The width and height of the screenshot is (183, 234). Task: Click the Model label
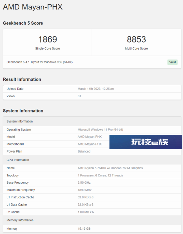tap(11, 137)
